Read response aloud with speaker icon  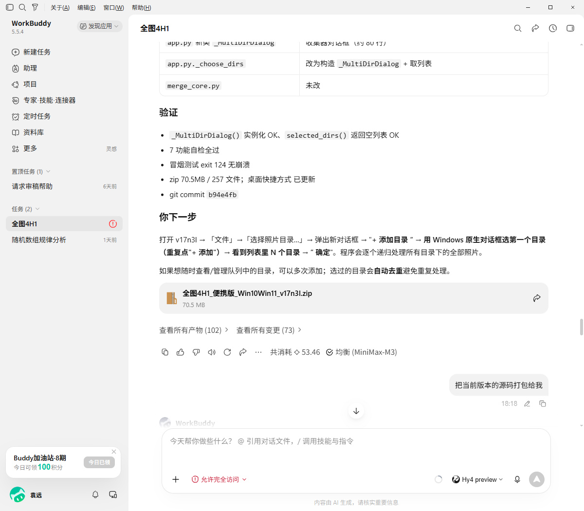[212, 352]
